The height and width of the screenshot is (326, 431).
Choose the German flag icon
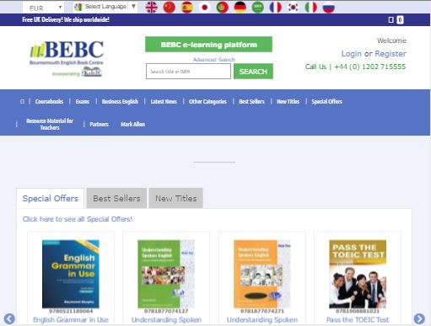[240, 8]
